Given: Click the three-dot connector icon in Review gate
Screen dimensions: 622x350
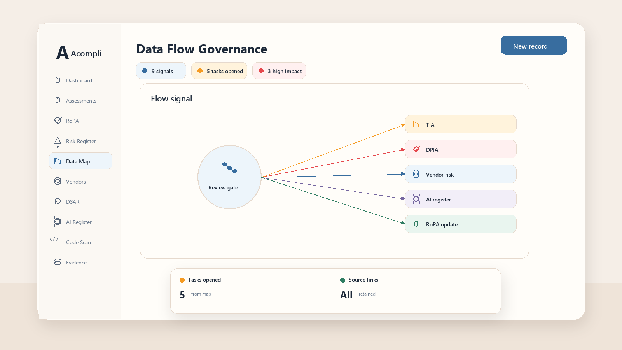Looking at the screenshot, I should (229, 168).
